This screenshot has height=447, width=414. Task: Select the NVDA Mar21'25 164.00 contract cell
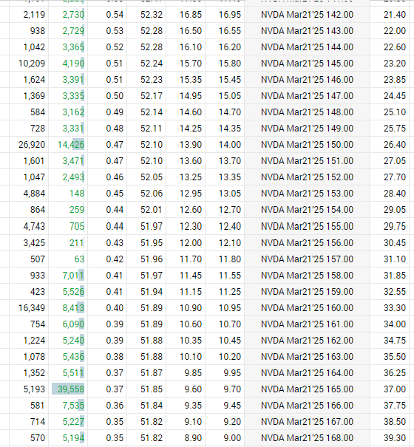coord(307,373)
